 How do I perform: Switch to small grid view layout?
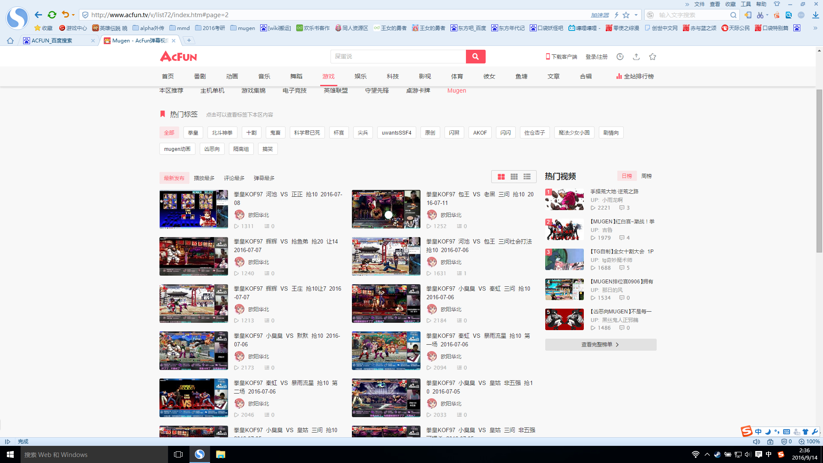tap(514, 177)
